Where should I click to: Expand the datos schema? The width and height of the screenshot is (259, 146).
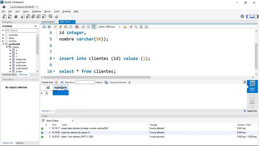3,38
